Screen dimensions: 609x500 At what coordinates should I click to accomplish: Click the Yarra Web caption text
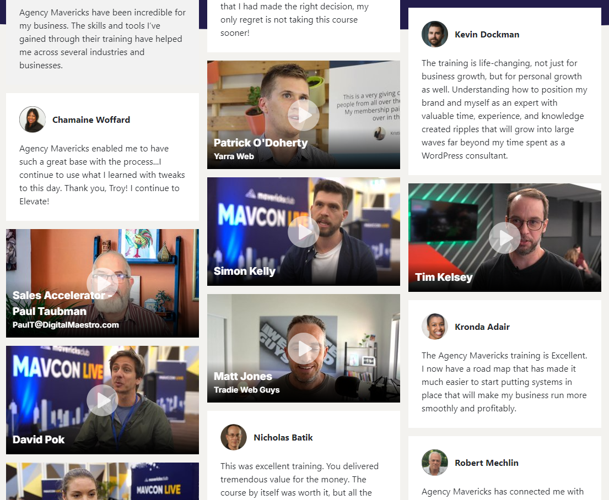coord(234,156)
